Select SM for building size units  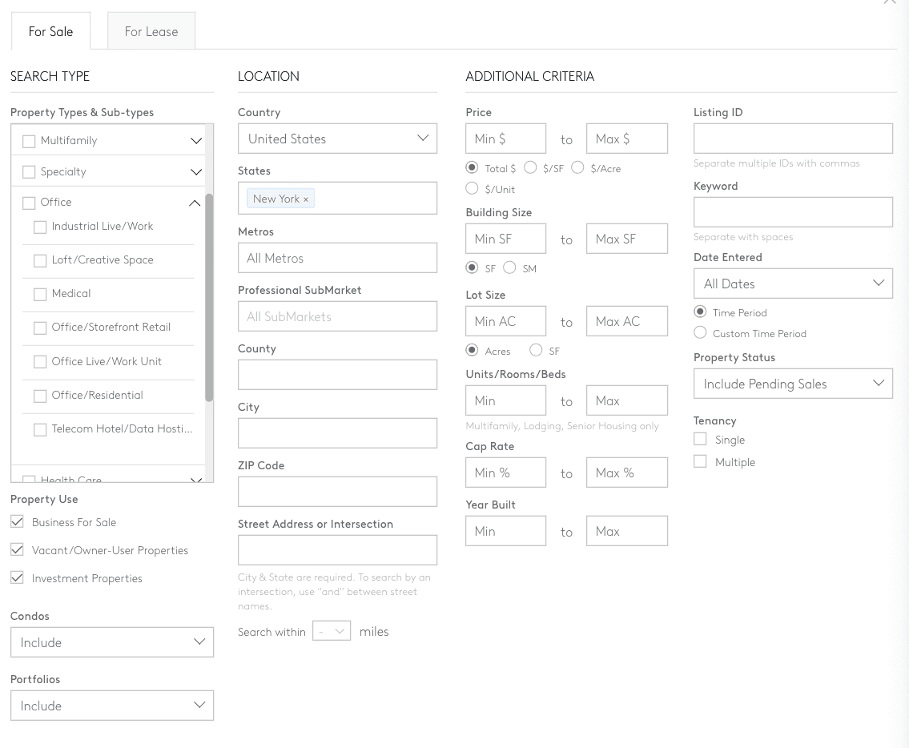[x=509, y=268]
